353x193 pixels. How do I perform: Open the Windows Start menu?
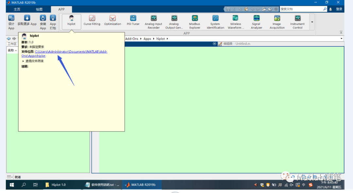pyautogui.click(x=12, y=185)
